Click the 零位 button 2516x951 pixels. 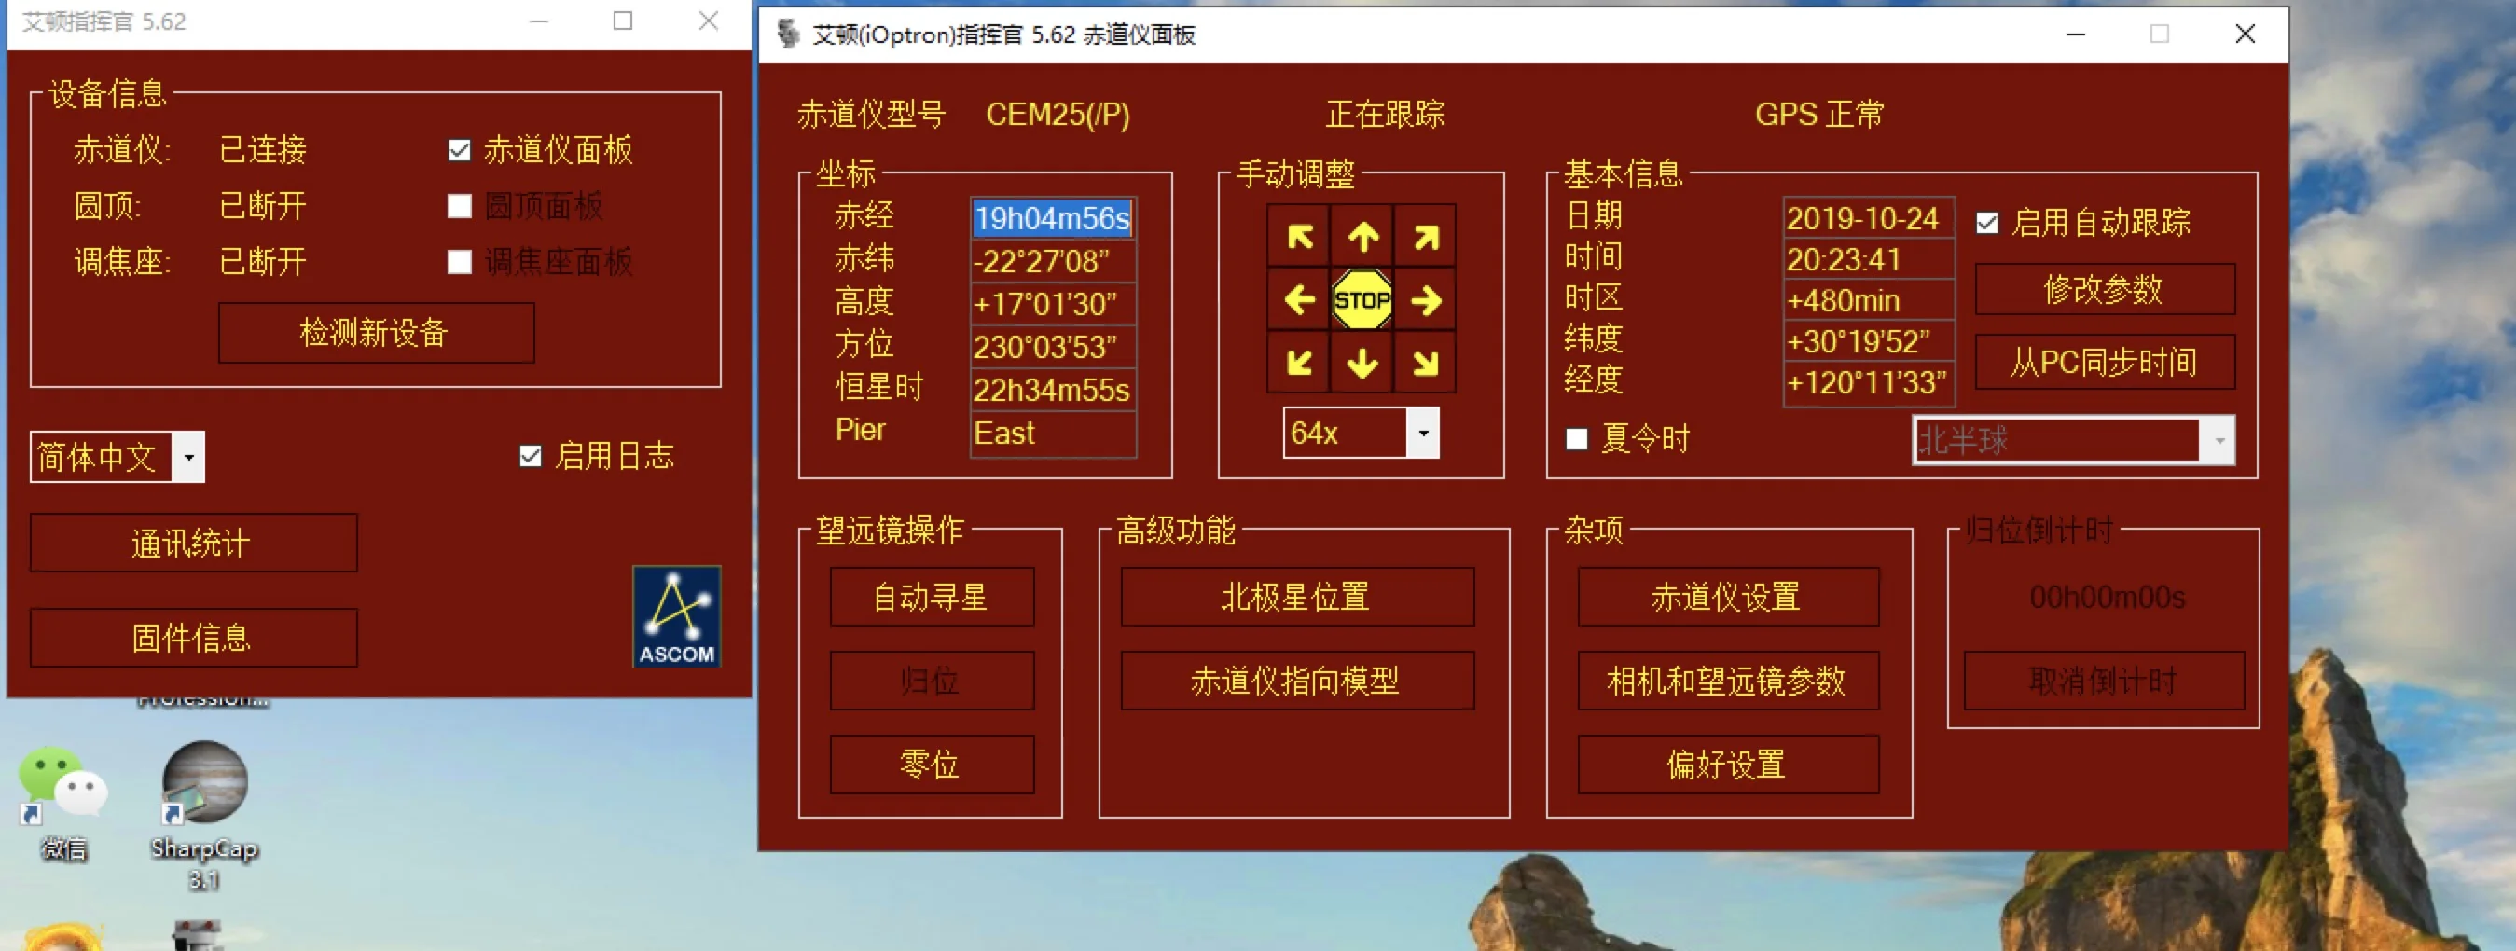[932, 765]
